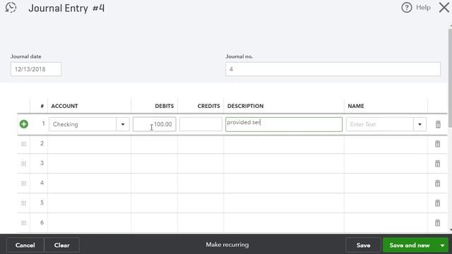Click row number 5
This screenshot has height=254, width=452.
[42, 202]
